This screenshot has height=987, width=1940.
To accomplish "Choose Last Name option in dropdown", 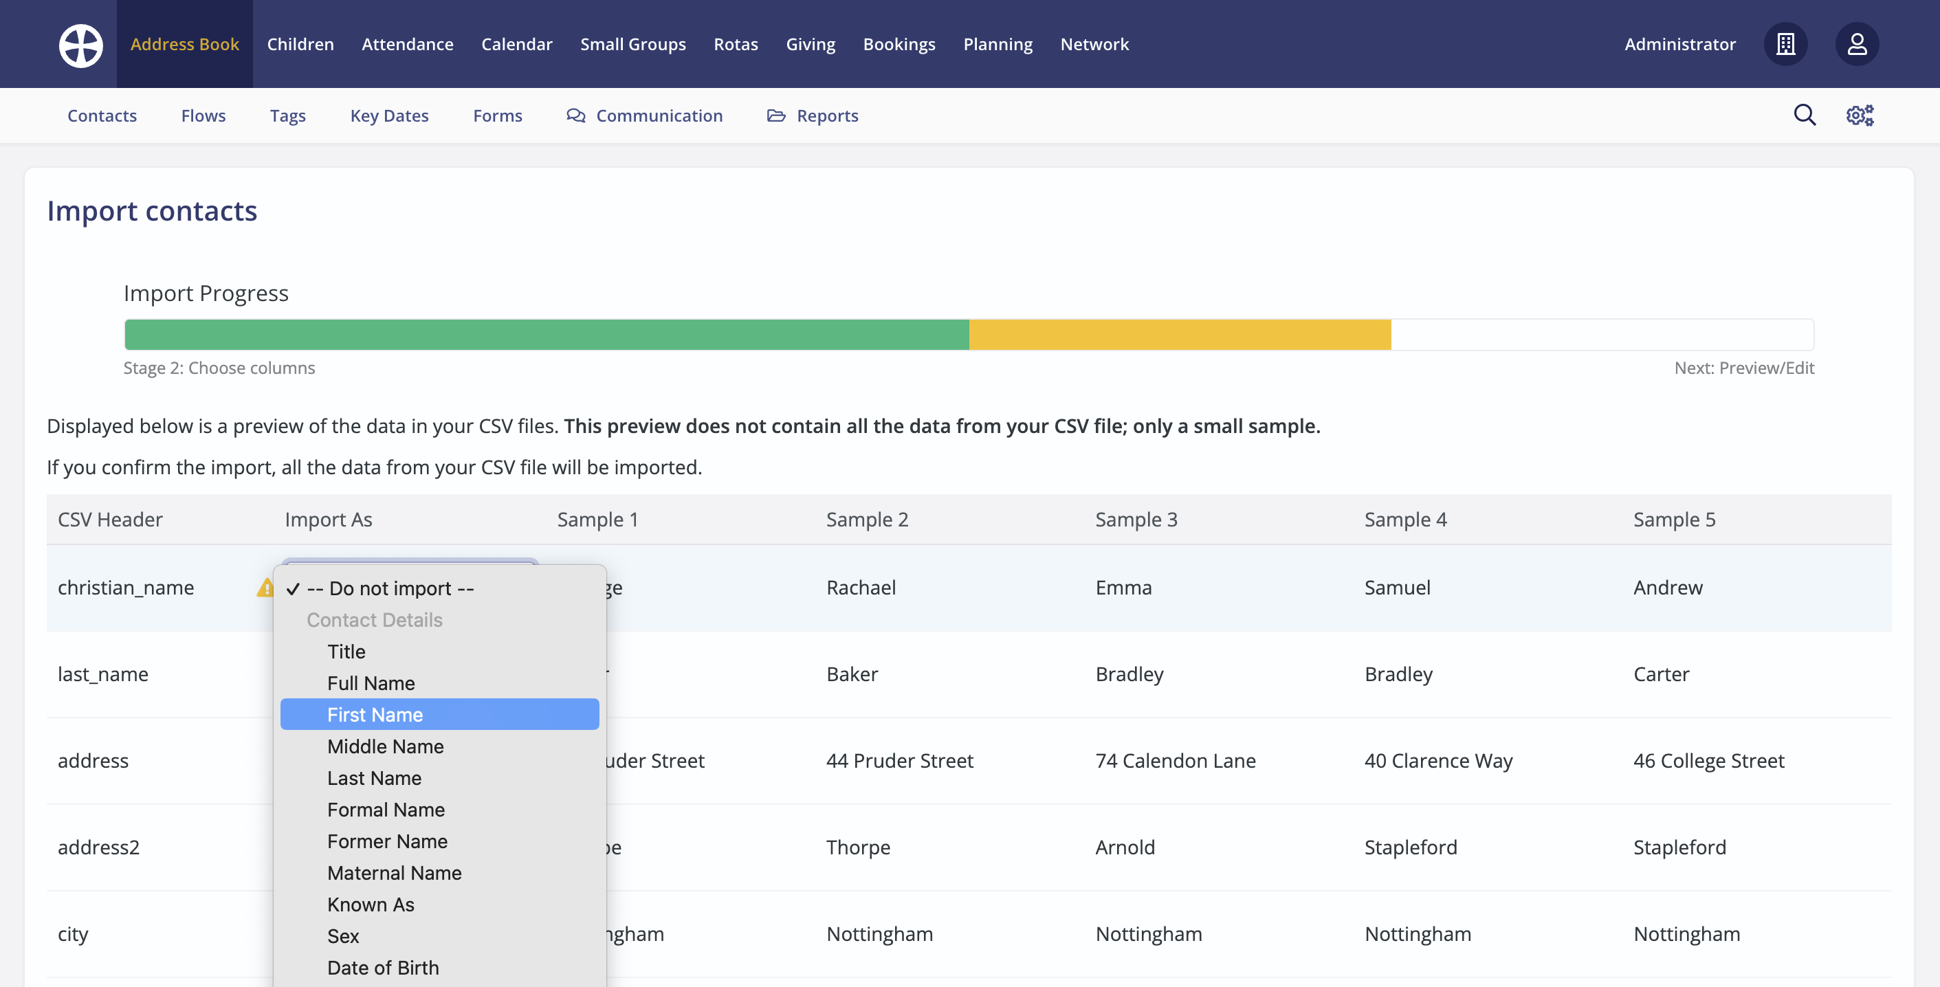I will tap(374, 777).
